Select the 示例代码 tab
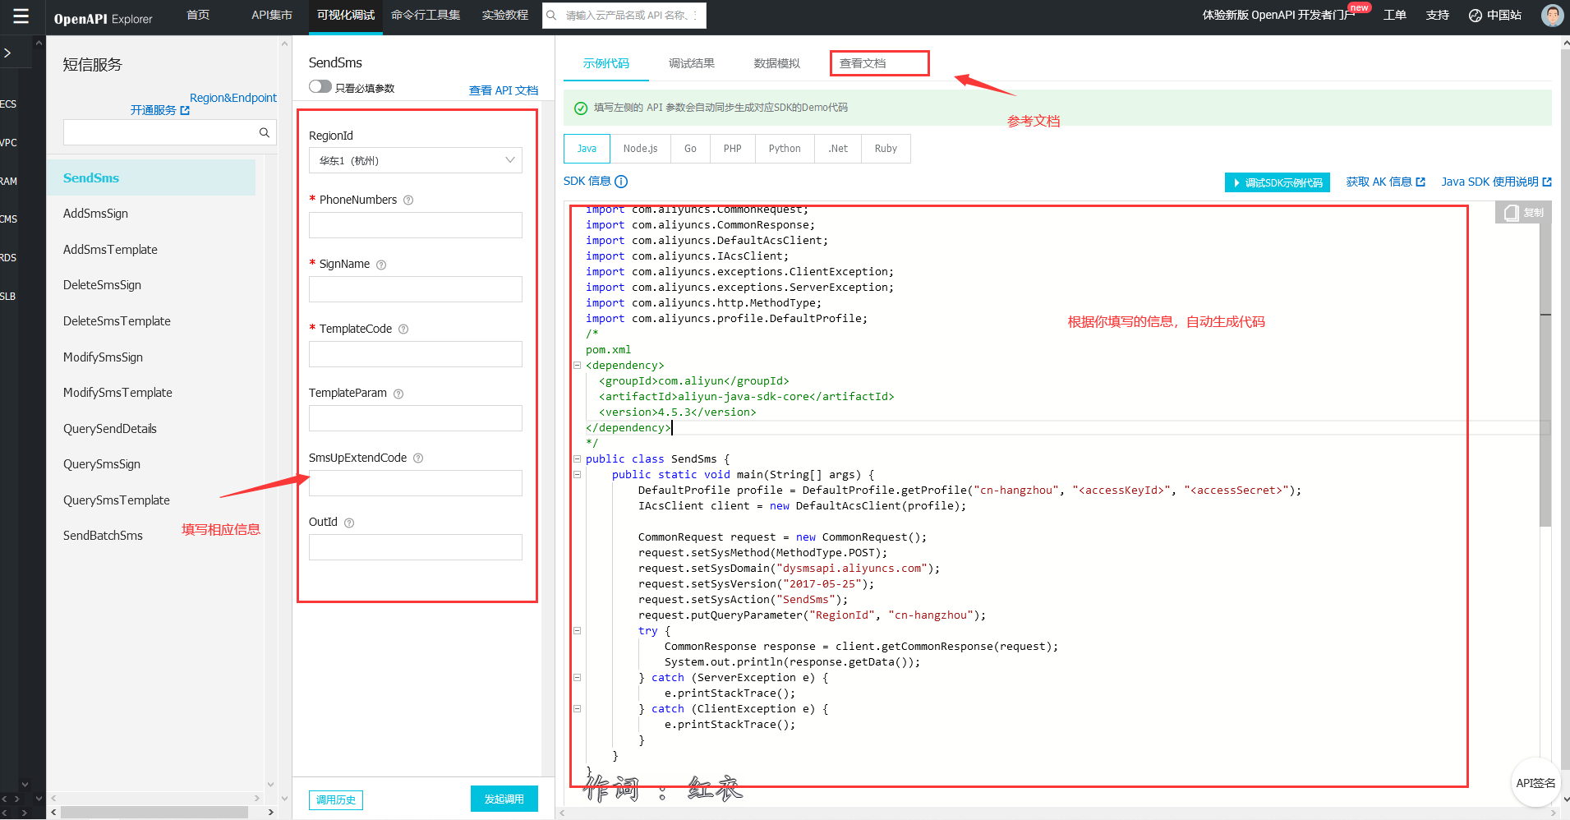Screen dimensions: 1570x820 pyautogui.click(x=606, y=63)
